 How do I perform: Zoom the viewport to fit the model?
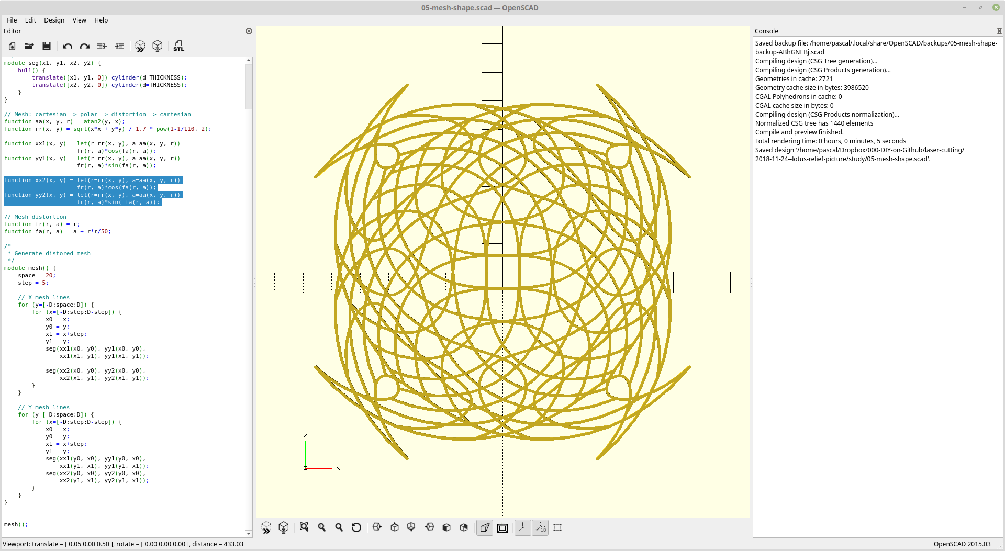pos(304,527)
